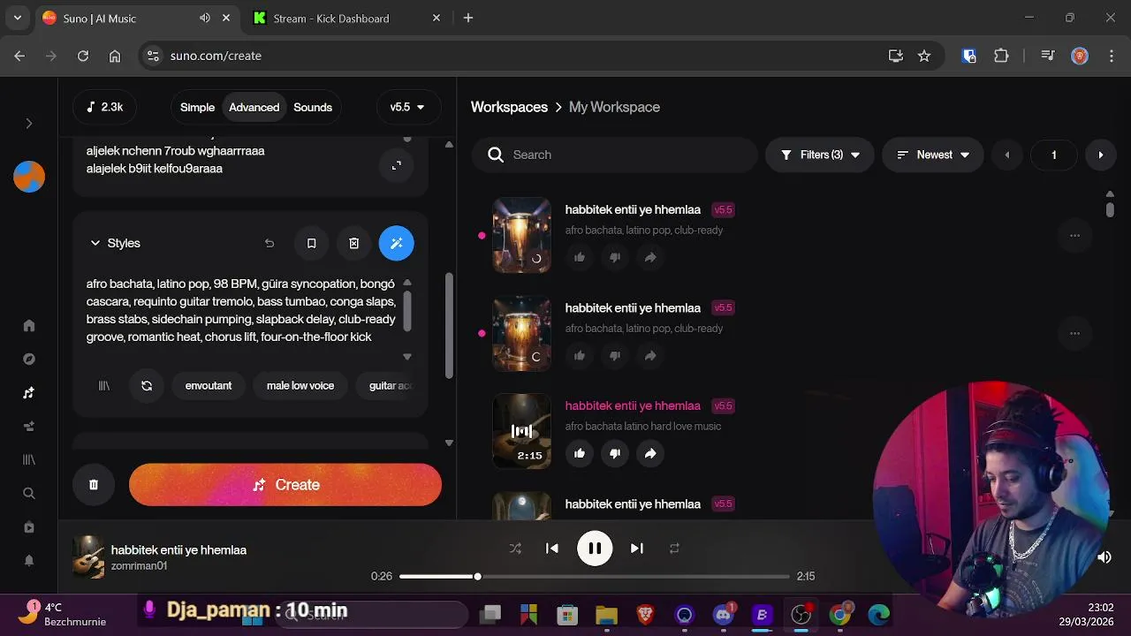
Task: Open Library icon in the sidebar
Action: click(29, 459)
